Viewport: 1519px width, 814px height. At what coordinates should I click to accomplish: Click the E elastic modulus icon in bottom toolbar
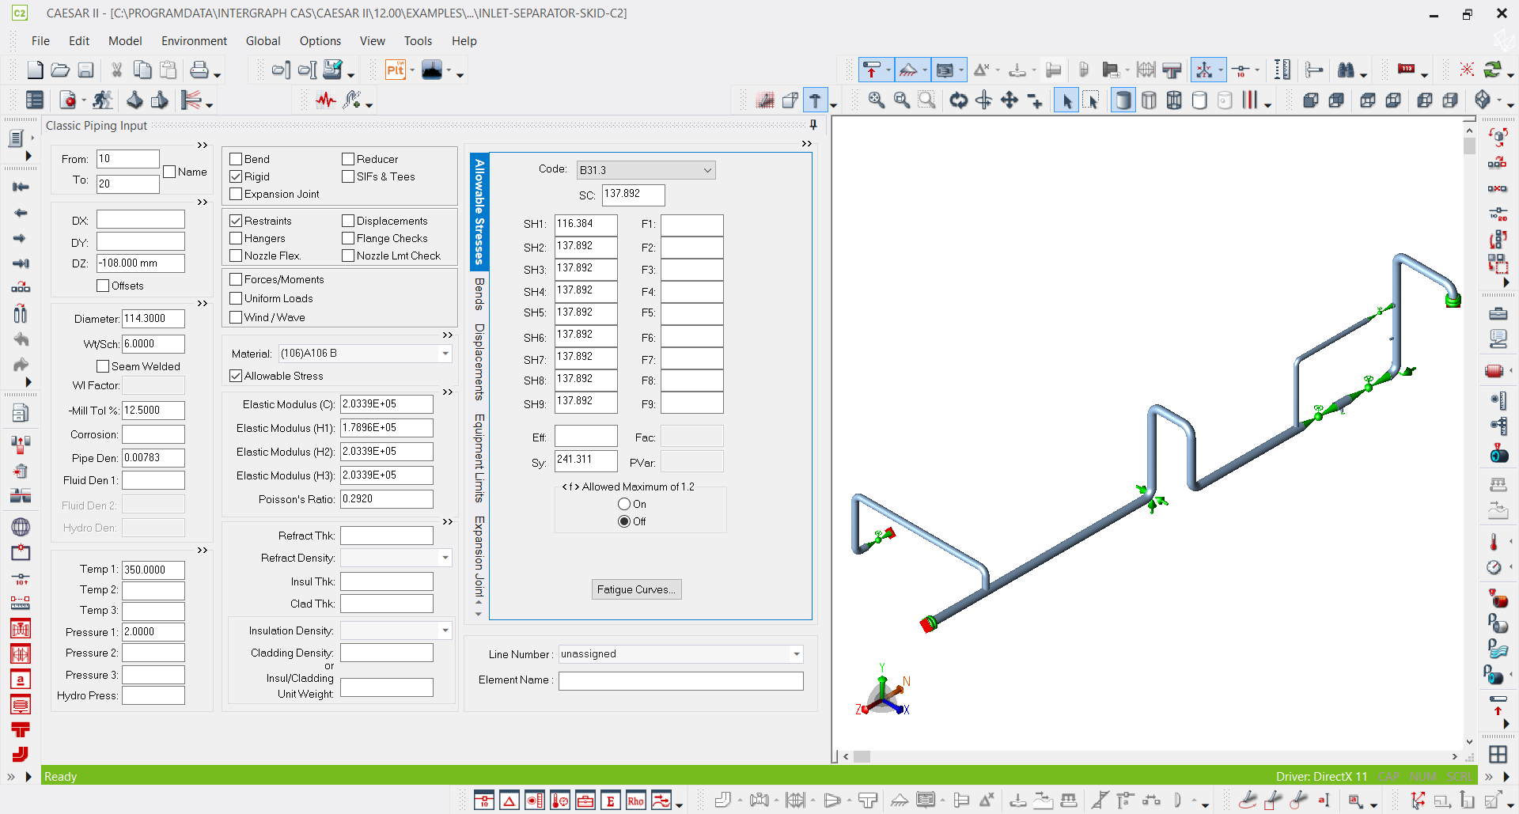(x=611, y=801)
